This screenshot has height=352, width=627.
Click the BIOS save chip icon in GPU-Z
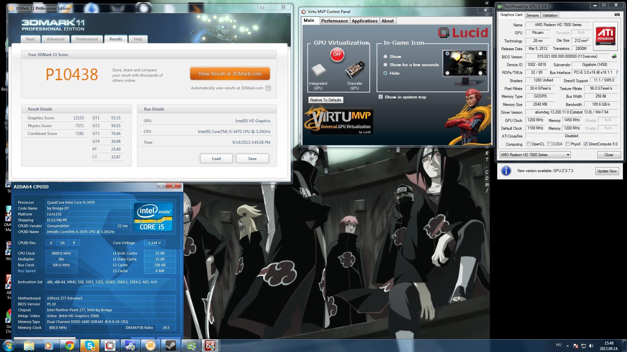click(614, 56)
